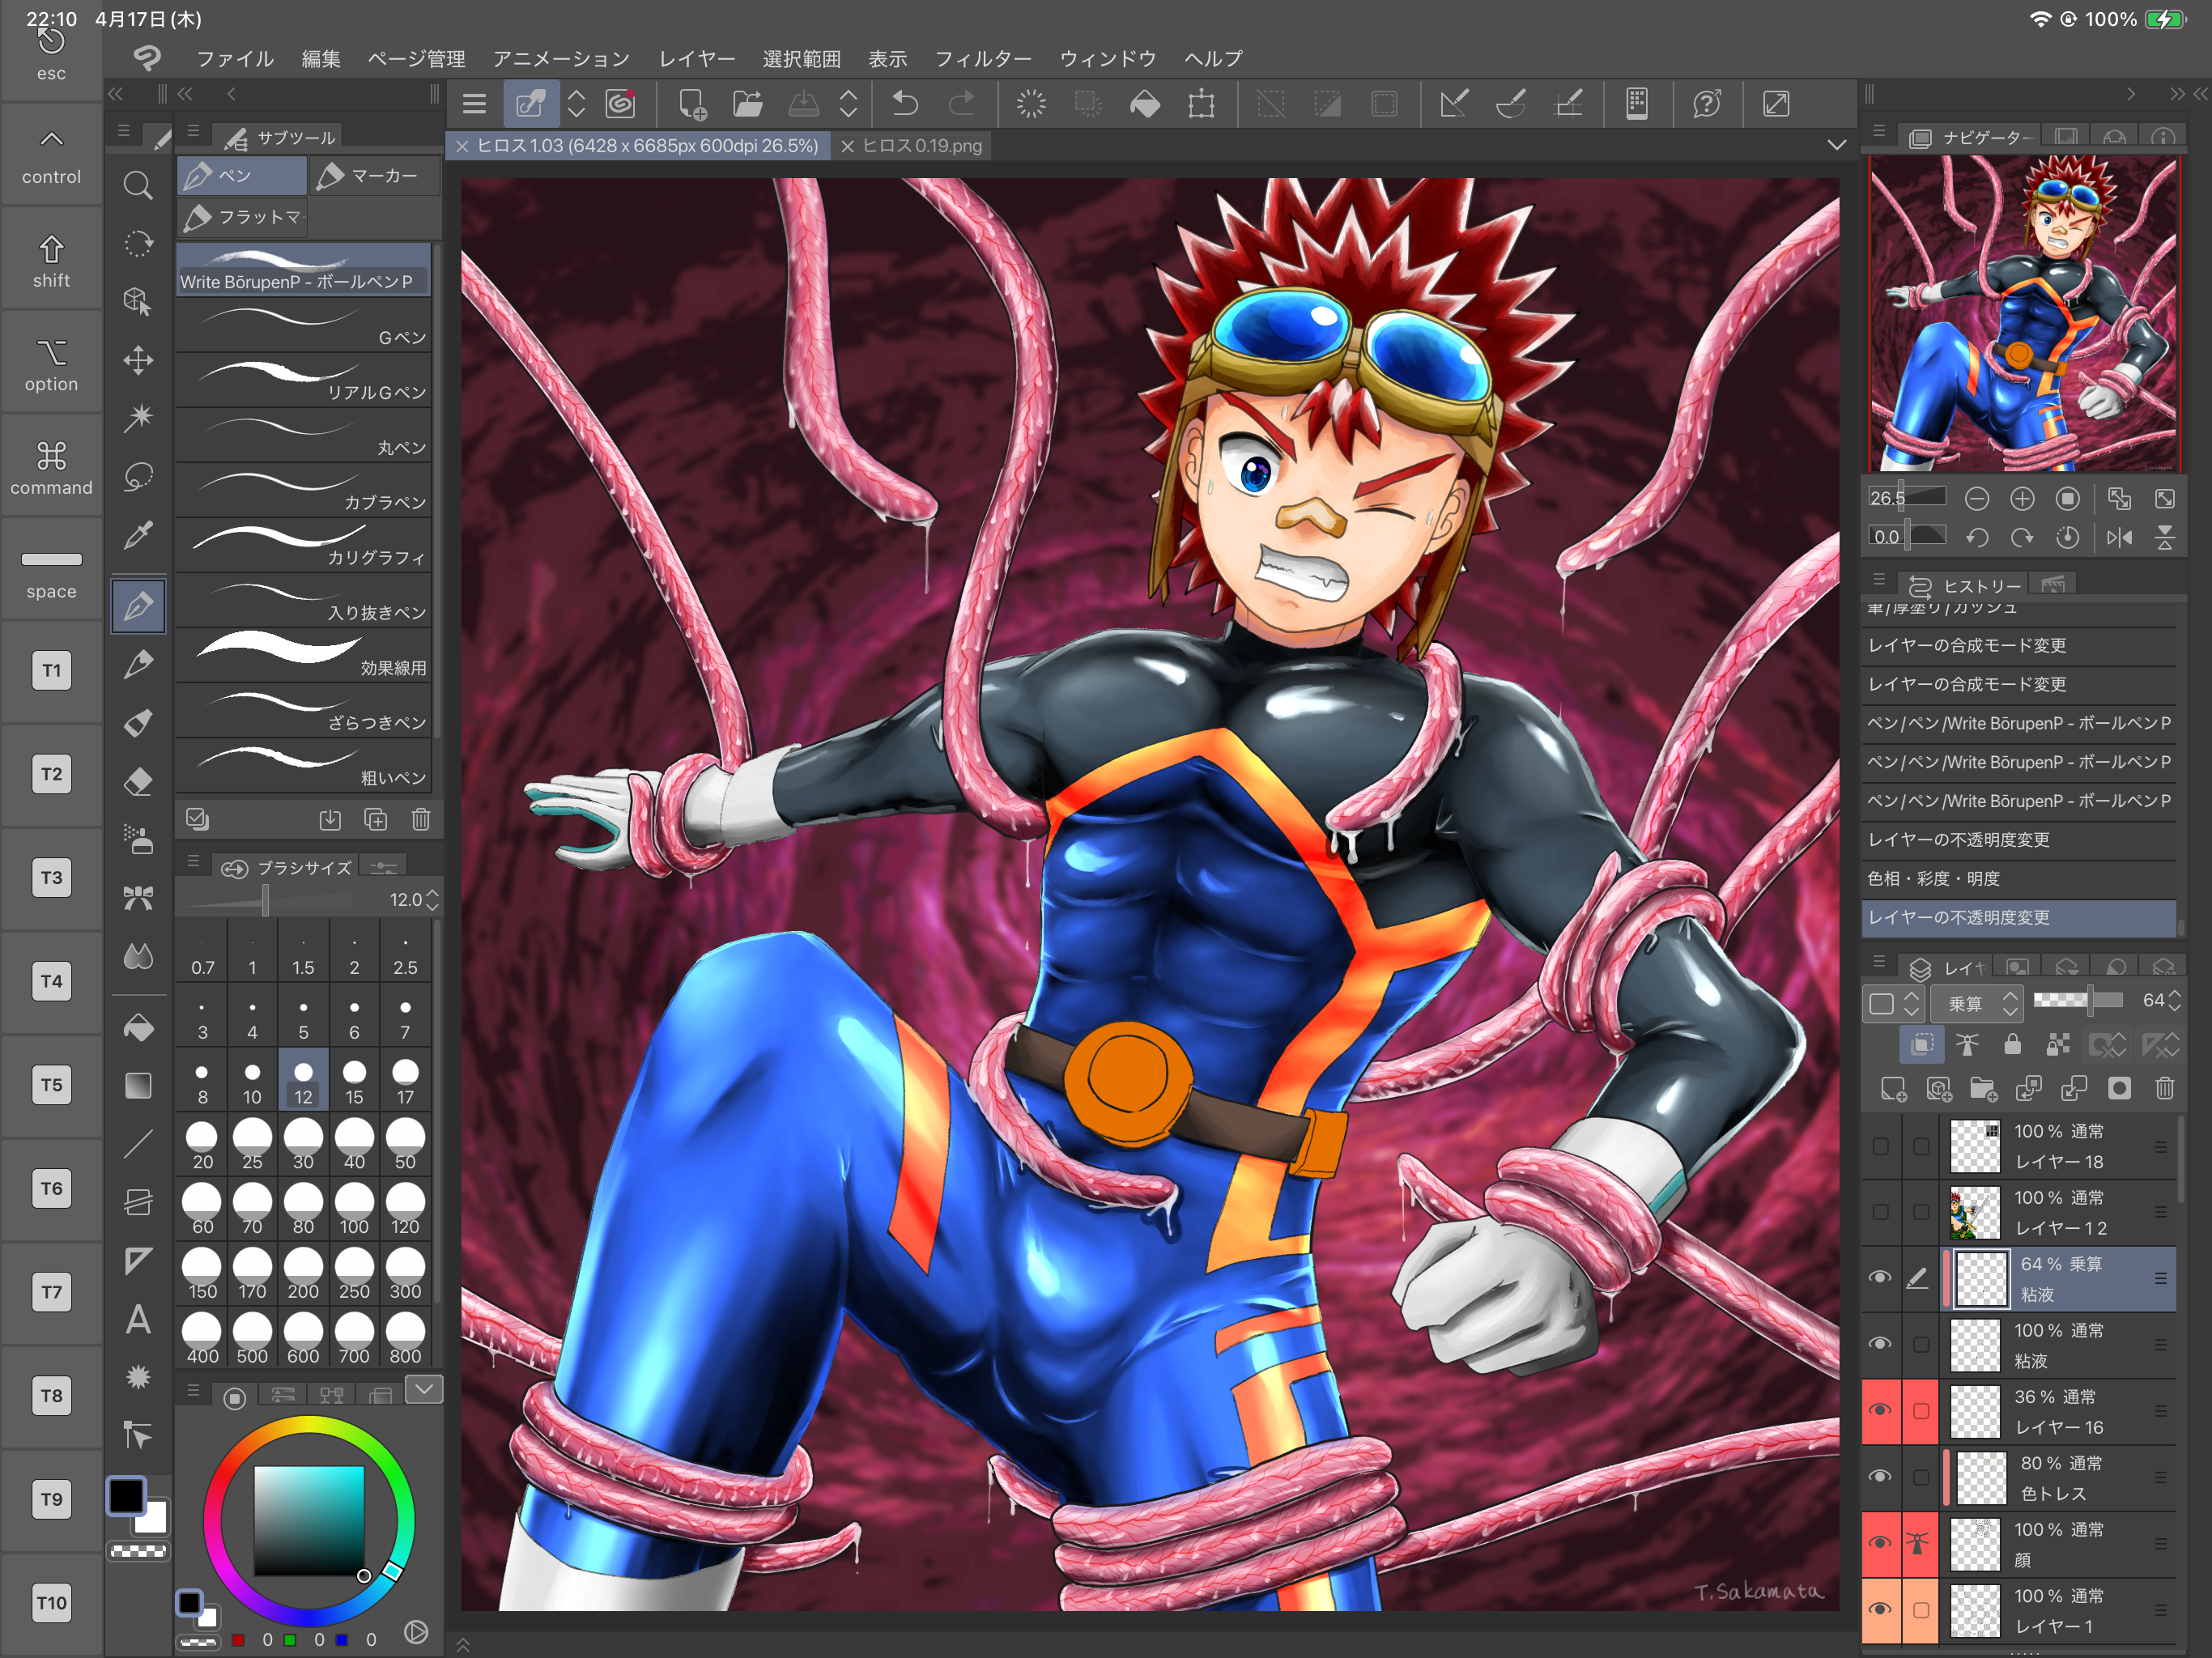
Task: Expand color panel chevron button
Action: pyautogui.click(x=424, y=1389)
